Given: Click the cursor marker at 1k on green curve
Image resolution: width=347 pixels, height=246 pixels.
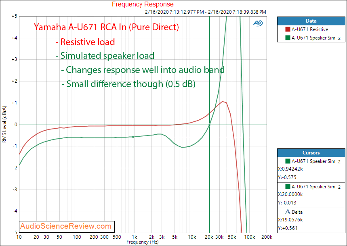Looking at the screenshot, I should point(133,137).
